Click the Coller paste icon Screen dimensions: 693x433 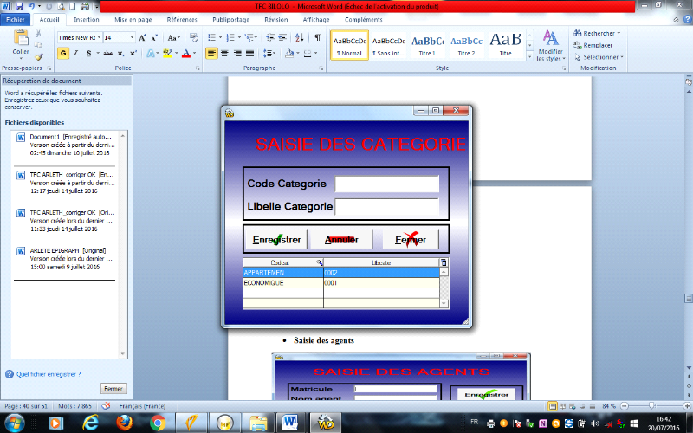[21, 38]
